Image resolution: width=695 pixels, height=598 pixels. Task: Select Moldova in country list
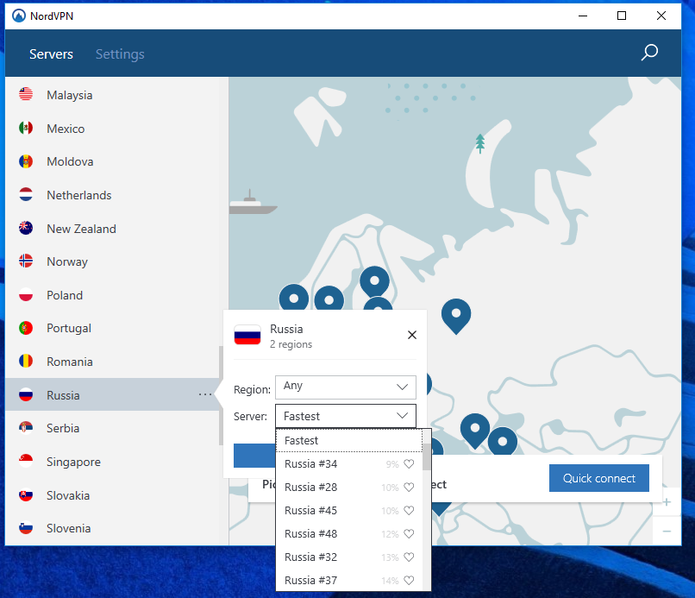click(x=113, y=161)
